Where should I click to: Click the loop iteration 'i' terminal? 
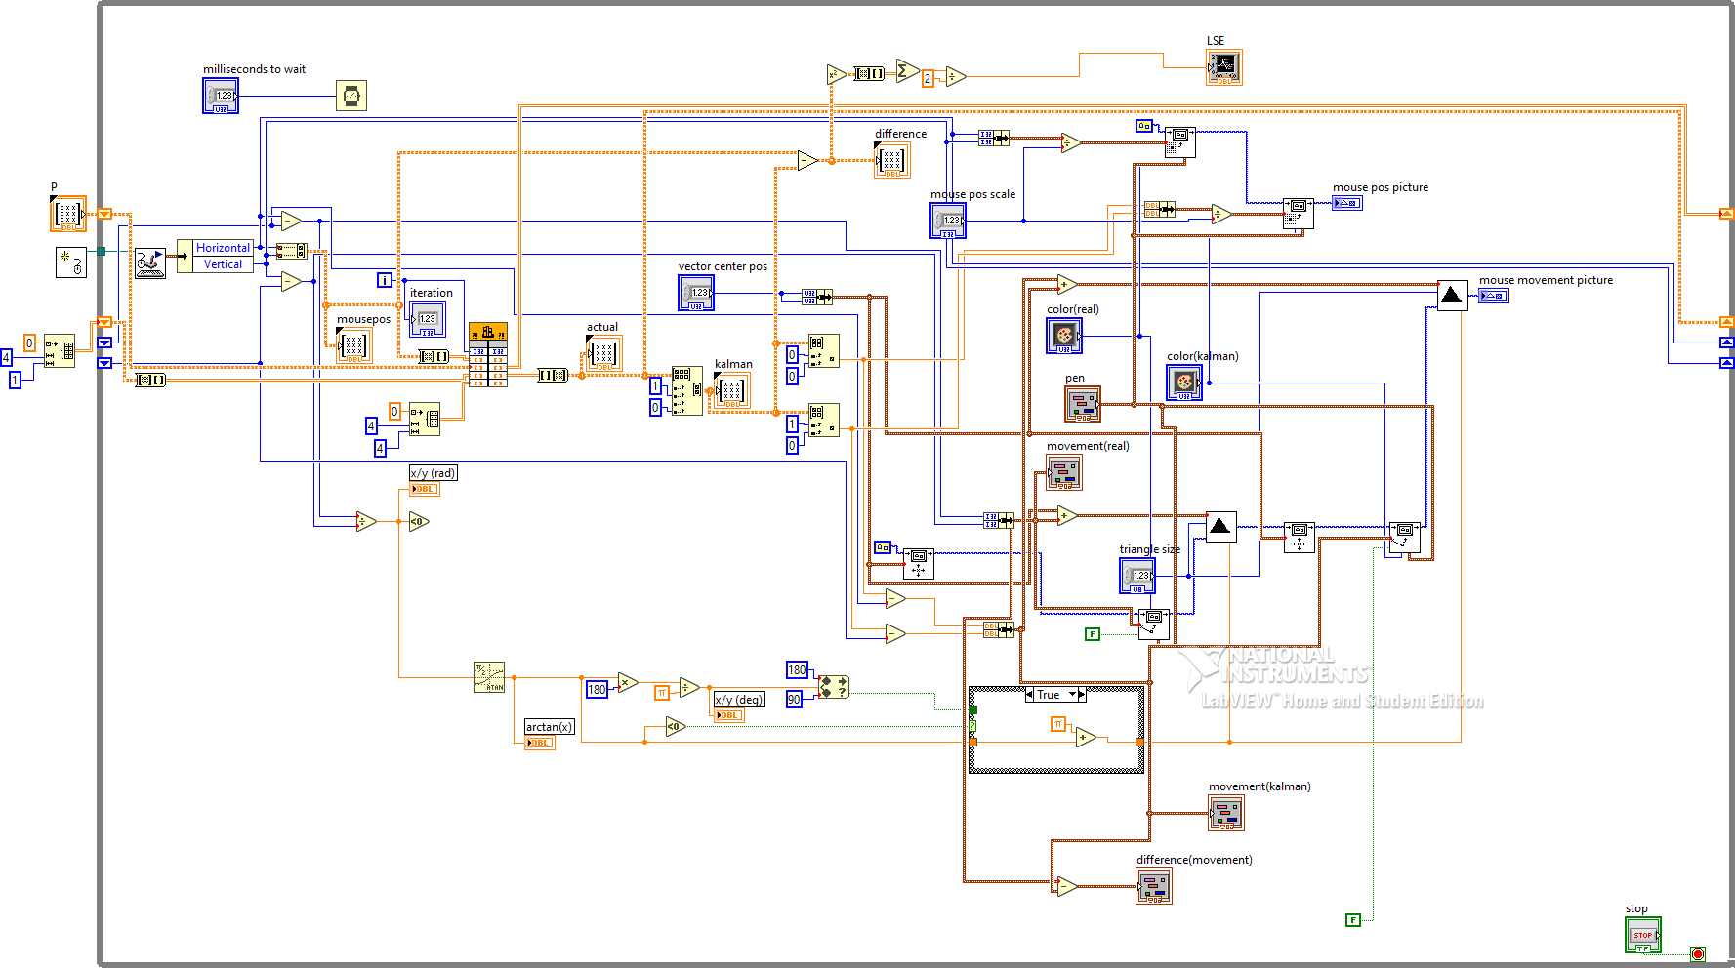coord(385,280)
